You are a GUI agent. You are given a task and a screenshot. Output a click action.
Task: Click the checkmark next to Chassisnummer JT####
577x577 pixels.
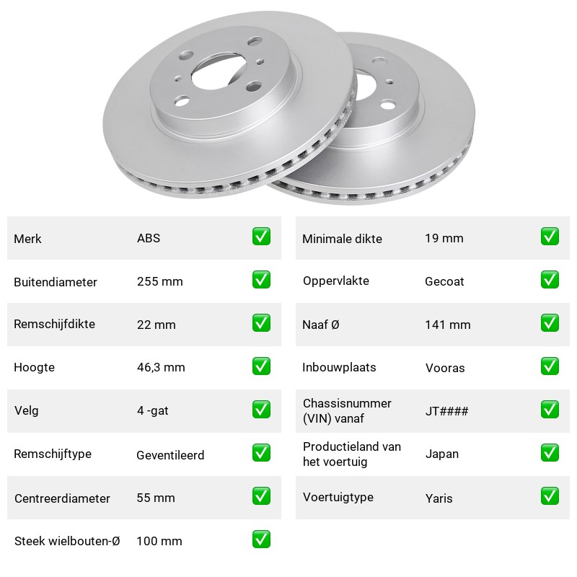pyautogui.click(x=550, y=410)
